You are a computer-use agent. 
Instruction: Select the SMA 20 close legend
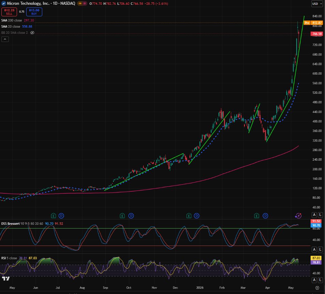tap(11, 27)
